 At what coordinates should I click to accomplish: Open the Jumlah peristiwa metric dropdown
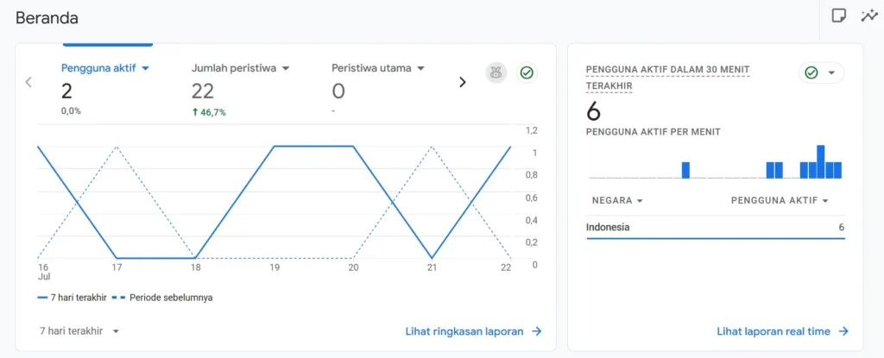tap(240, 68)
